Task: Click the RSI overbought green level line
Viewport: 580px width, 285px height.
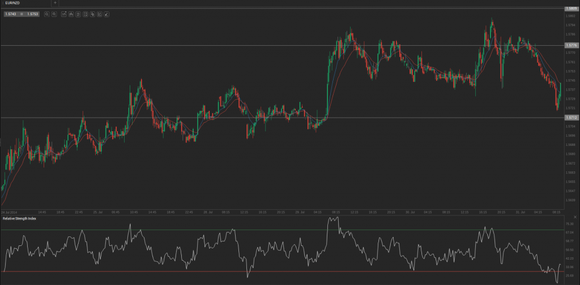Action: click(x=283, y=230)
